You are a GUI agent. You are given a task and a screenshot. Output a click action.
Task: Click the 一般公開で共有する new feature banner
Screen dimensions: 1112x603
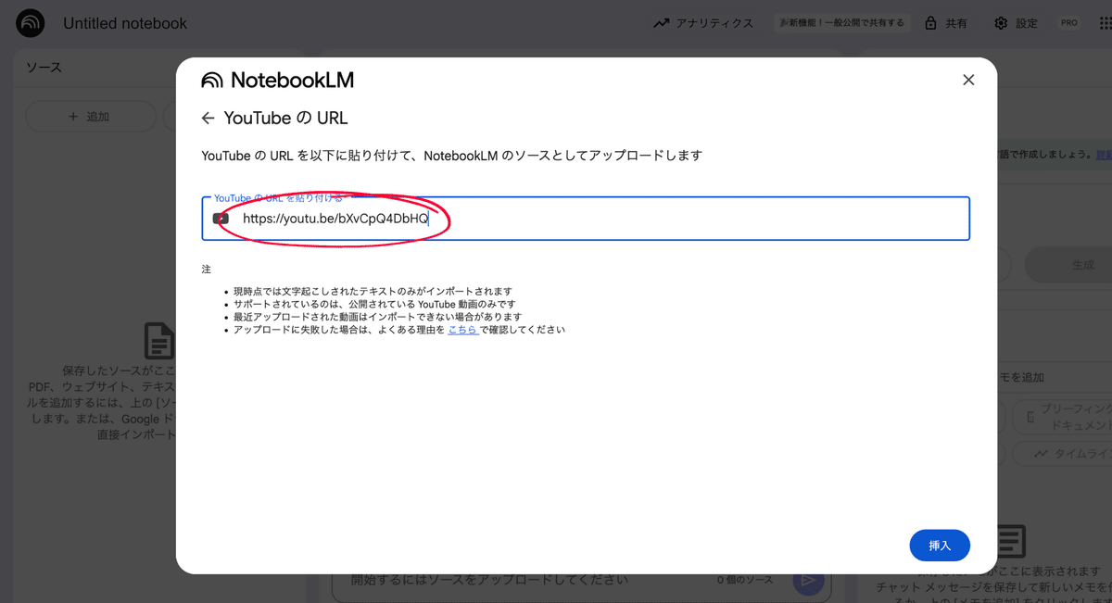click(x=840, y=23)
